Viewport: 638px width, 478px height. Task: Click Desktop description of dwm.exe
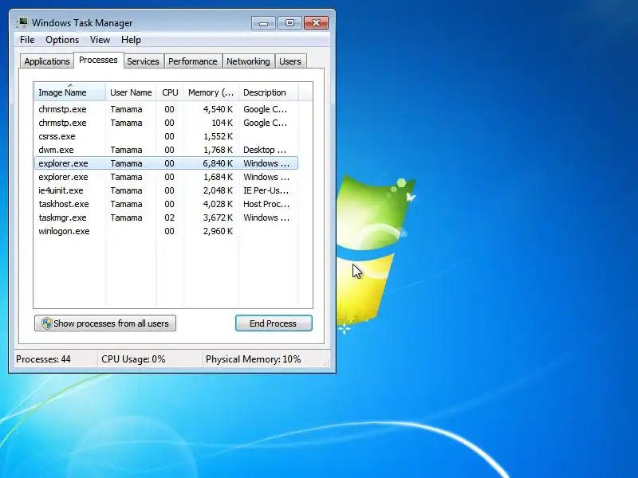pos(265,150)
